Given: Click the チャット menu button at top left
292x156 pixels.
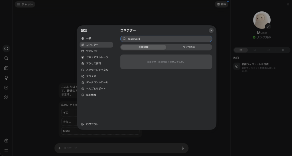Looking at the screenshot, I should pyautogui.click(x=25, y=4).
